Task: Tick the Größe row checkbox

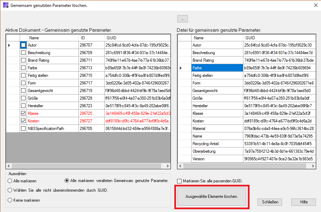Action: 23,98
